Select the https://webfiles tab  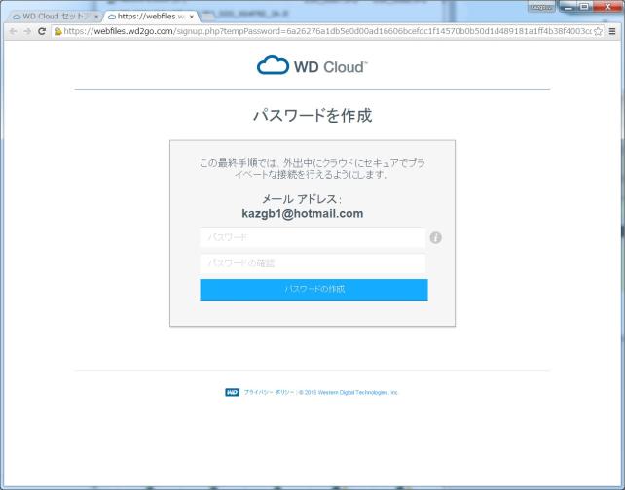(151, 17)
